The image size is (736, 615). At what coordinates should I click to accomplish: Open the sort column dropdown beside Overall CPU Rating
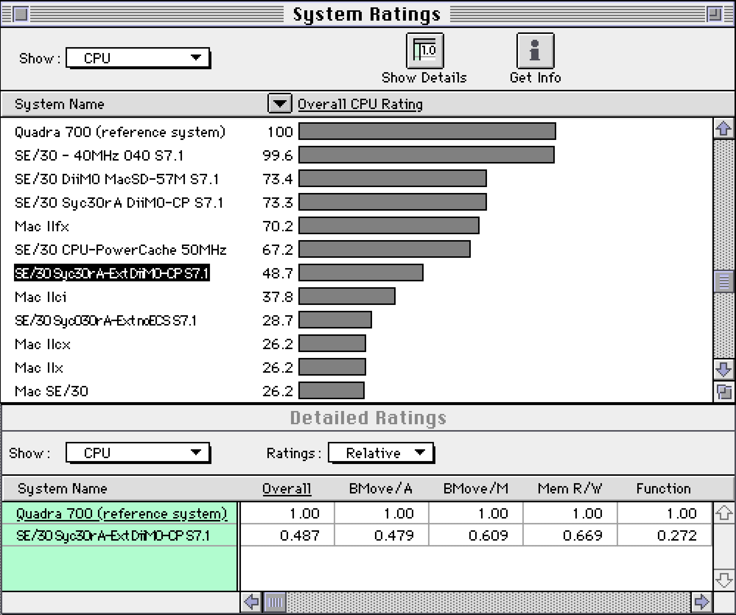(x=280, y=103)
